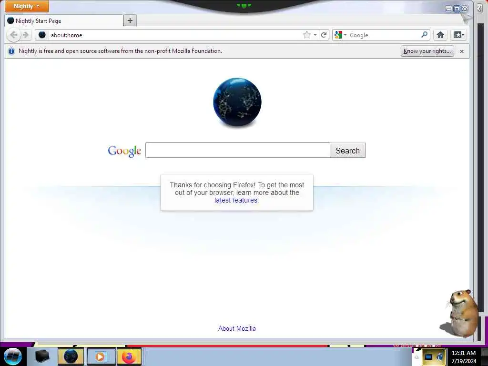Screen dimensions: 488x366
Task: Click the page Search button
Action: [x=347, y=151]
